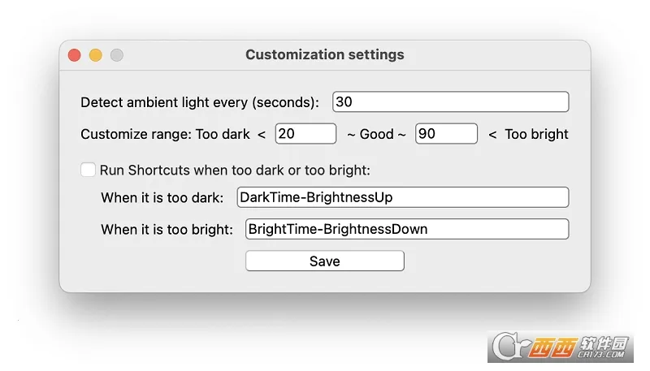Enable the Run Shortcuts checkbox
Viewport: 650px width, 371px height.
88,170
